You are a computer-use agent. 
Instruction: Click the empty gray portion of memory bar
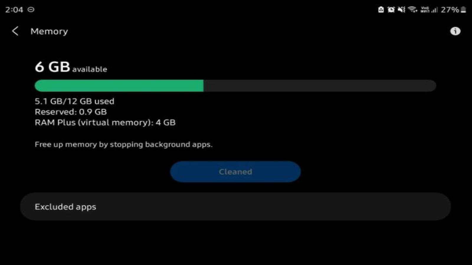320,86
